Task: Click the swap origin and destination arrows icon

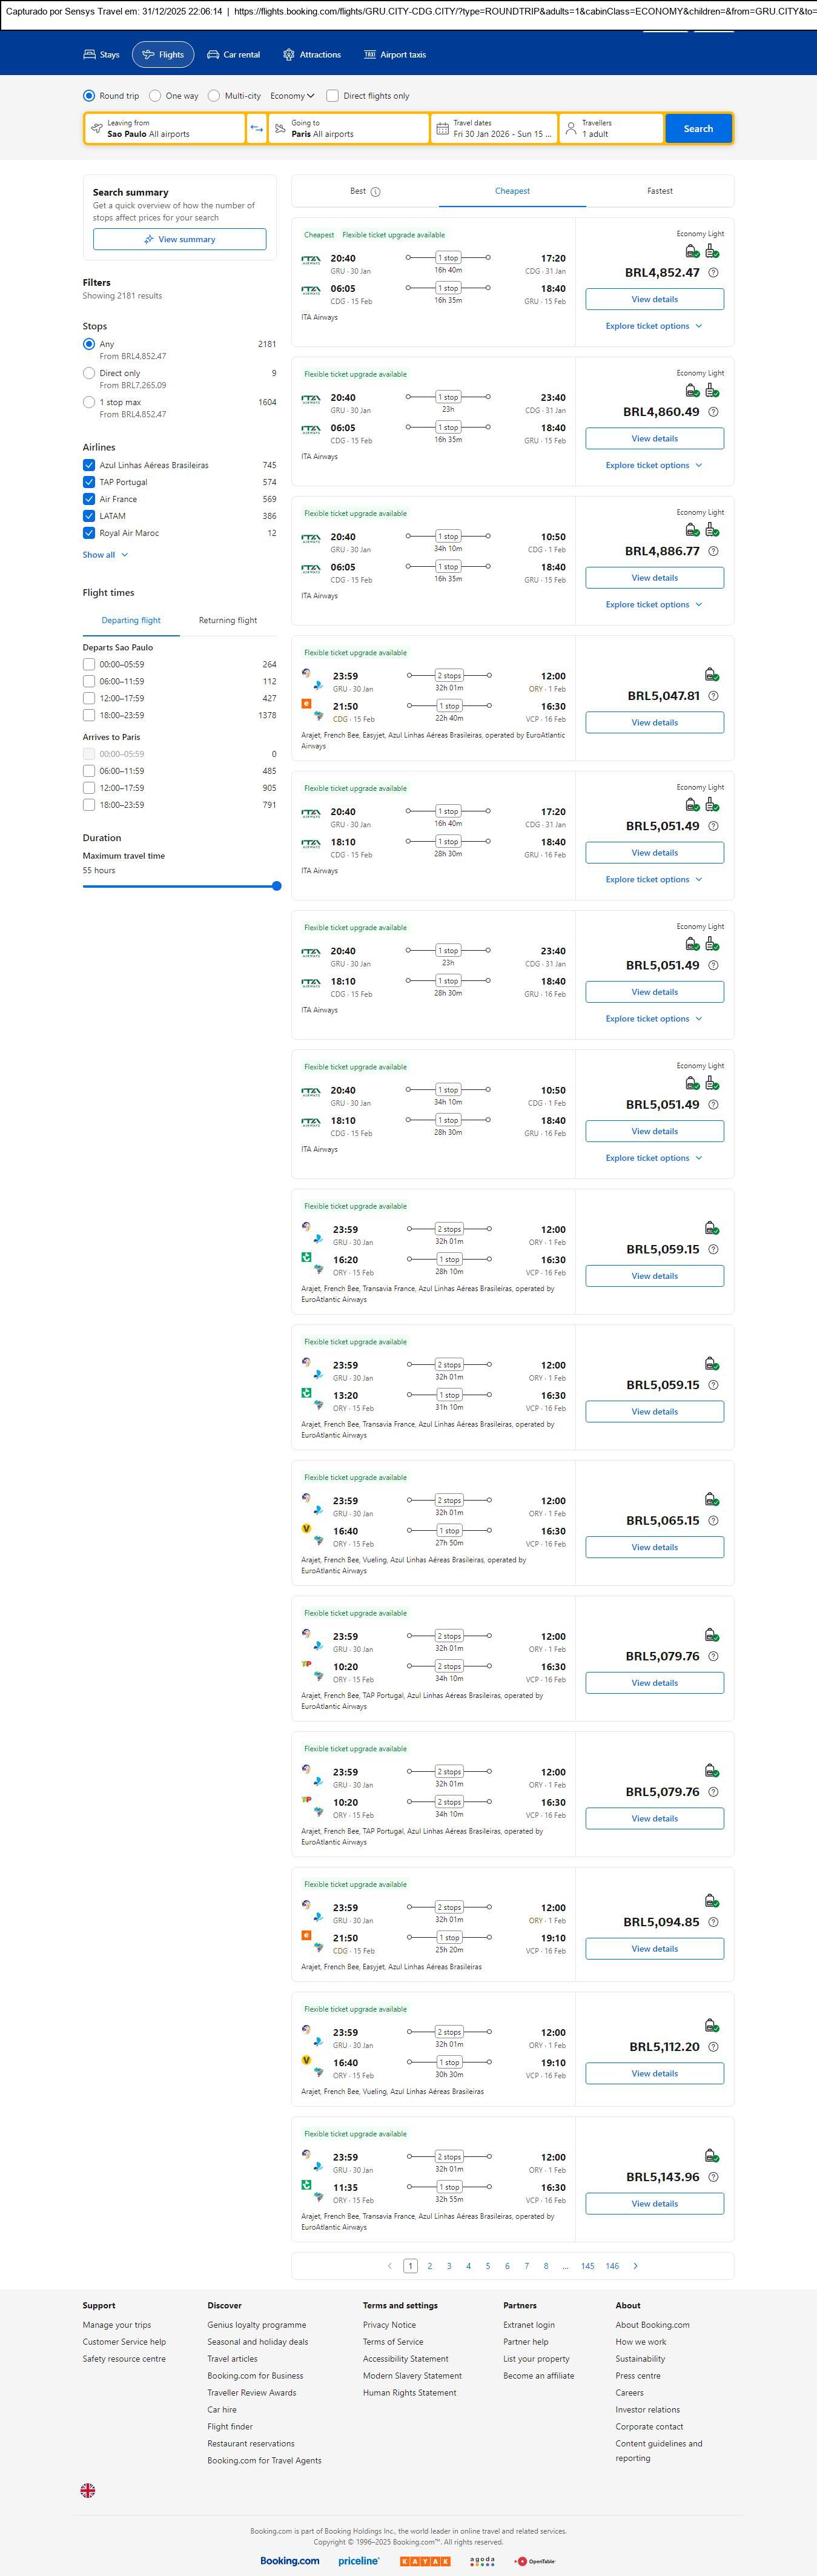Action: [257, 128]
